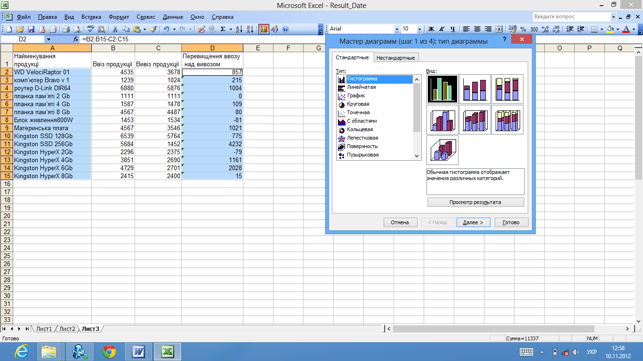
Task: Switch to sheet tab Лист1
Action: point(44,329)
